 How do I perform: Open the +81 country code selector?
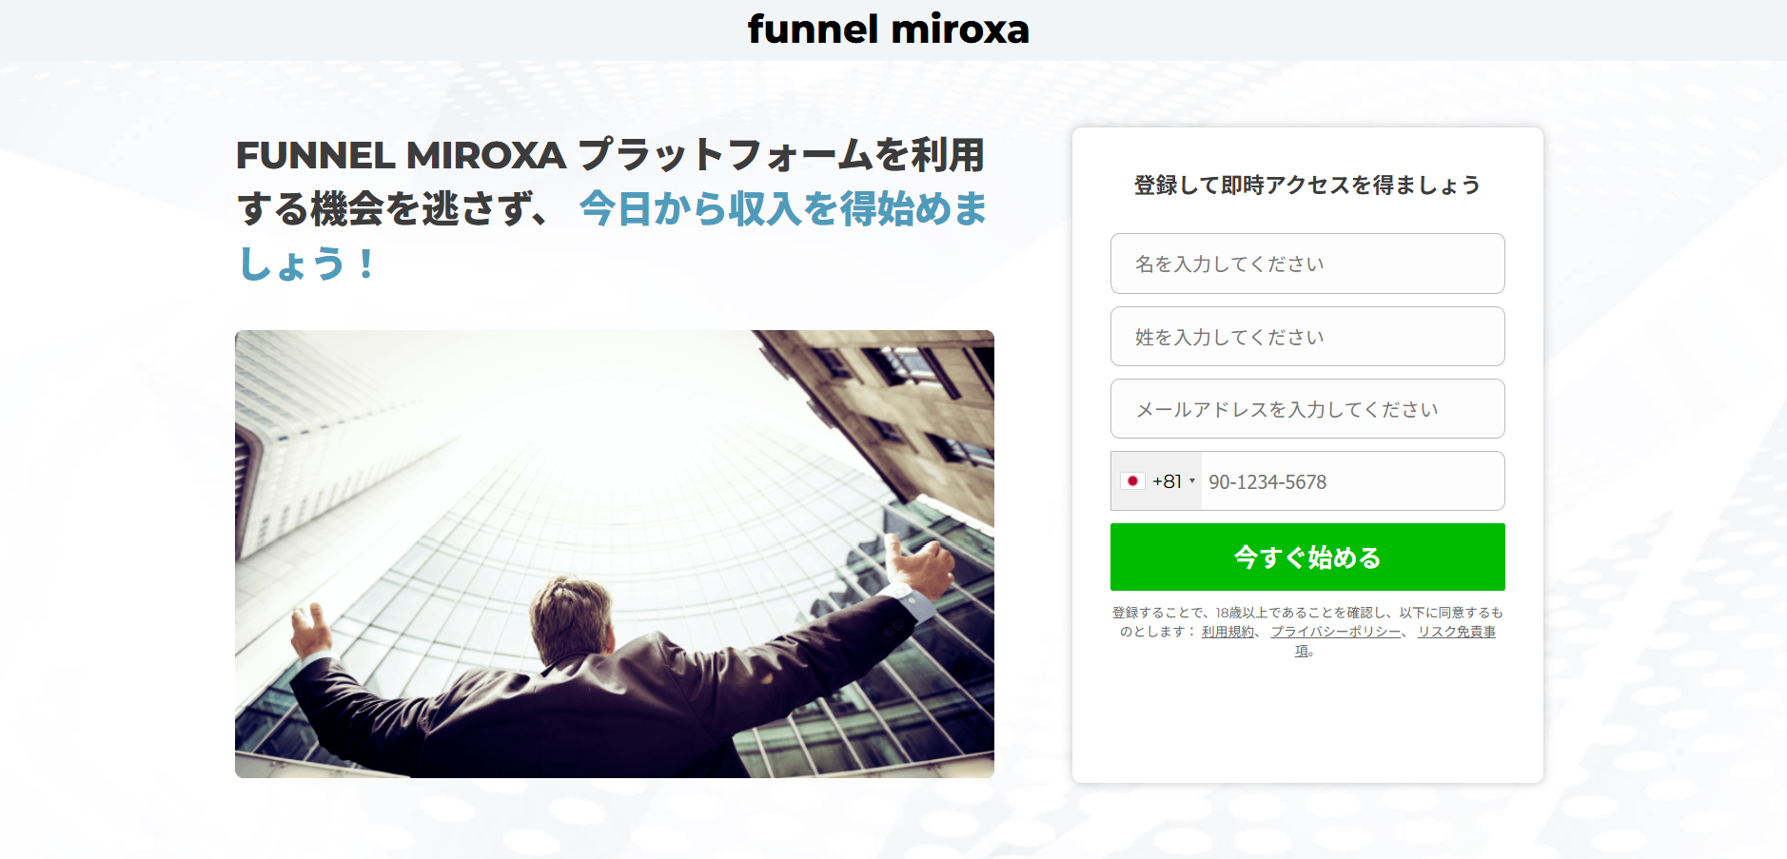coord(1156,481)
